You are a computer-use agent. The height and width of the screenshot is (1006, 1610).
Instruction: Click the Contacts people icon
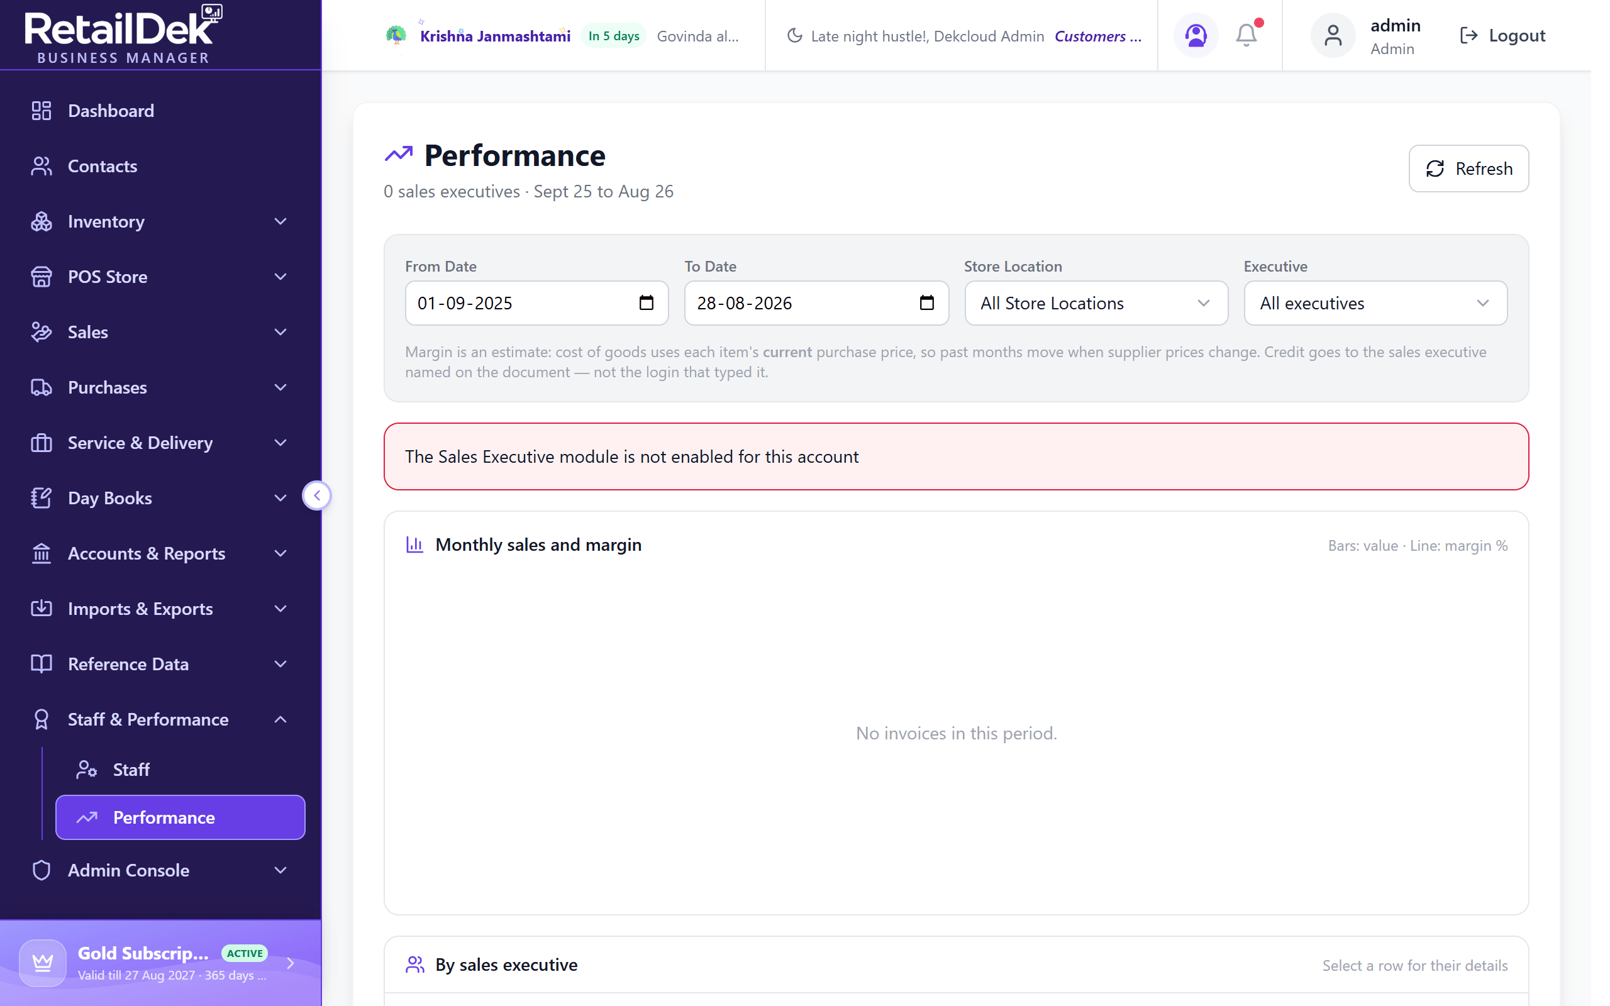coord(42,165)
